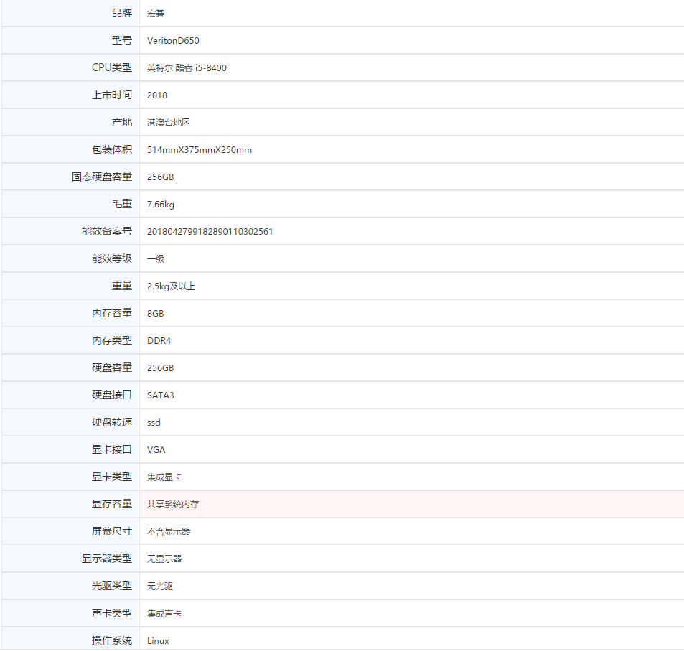Screen dimensions: 684x651
Task: Select operating system value Linux
Action: click(x=158, y=640)
